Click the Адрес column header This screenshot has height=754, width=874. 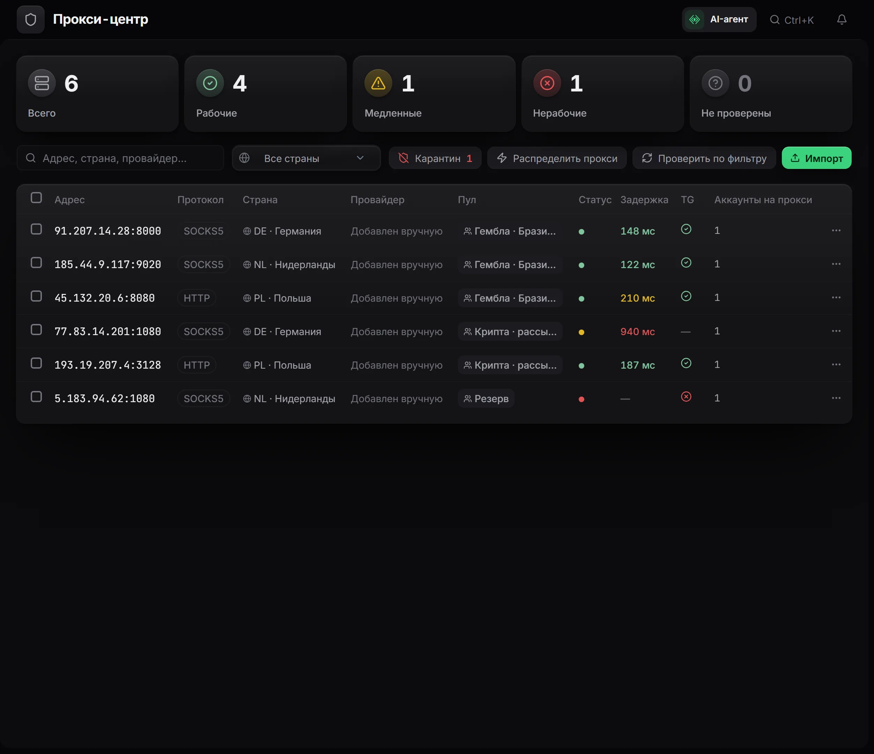[x=69, y=200]
